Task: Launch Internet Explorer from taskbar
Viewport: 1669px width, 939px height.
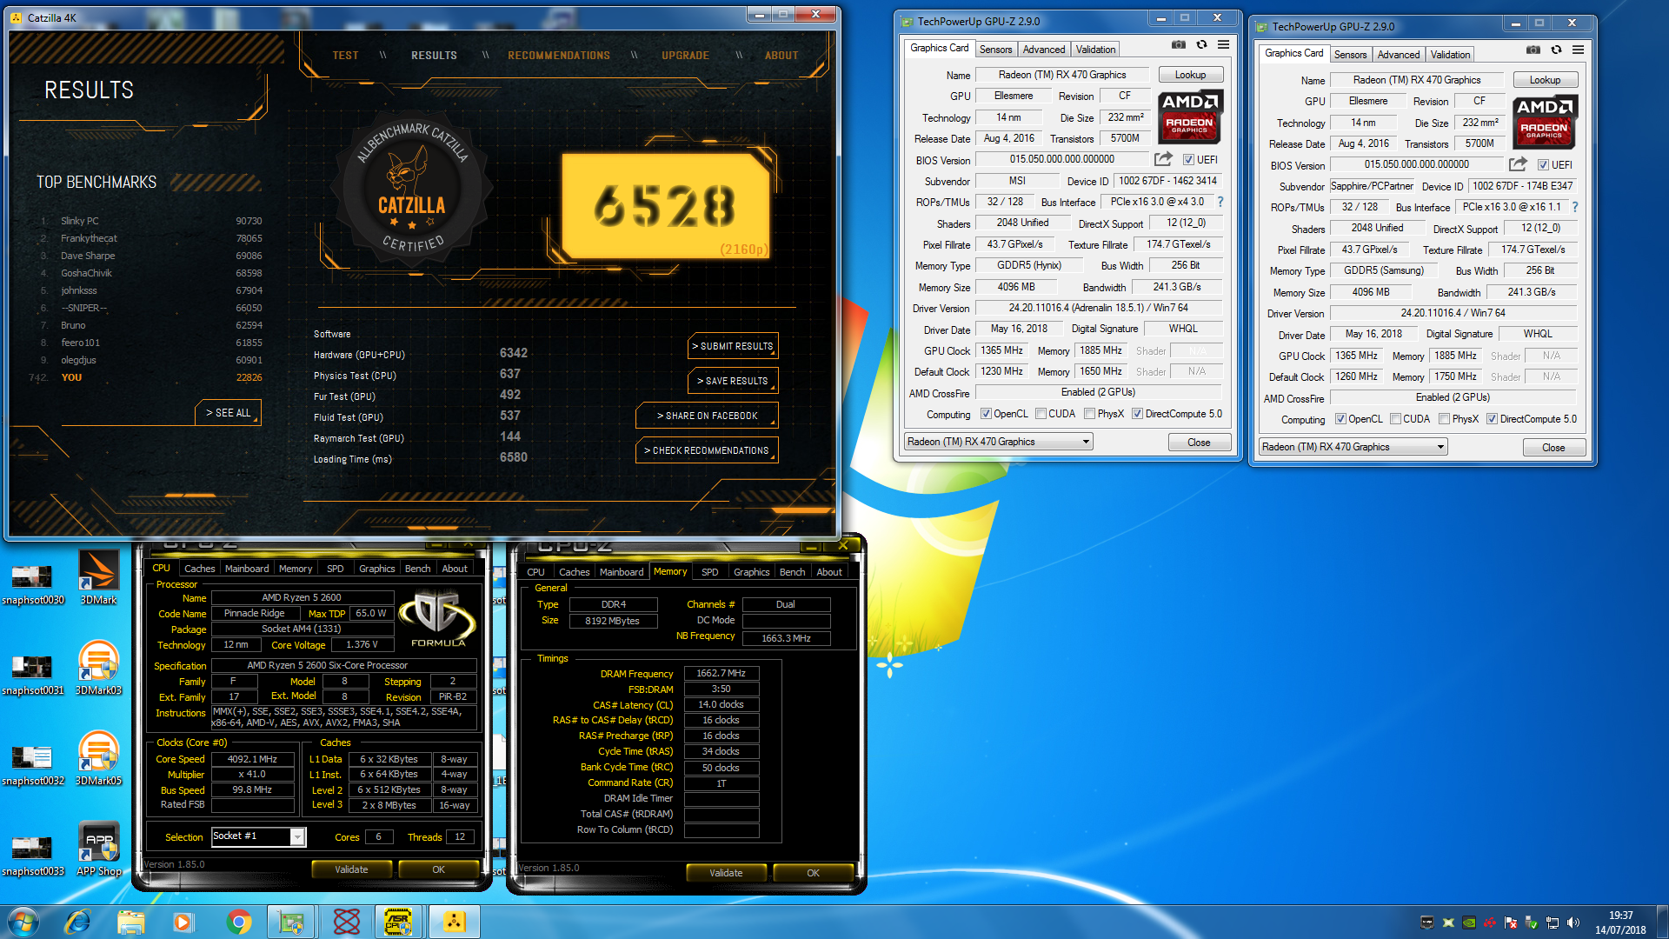Action: [77, 922]
